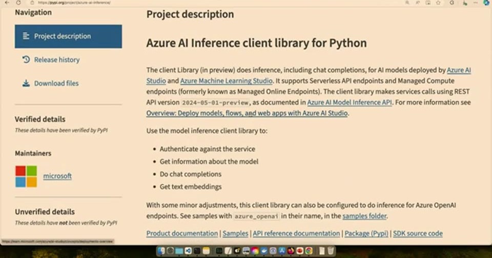Image resolution: width=492 pixels, height=258 pixels.
Task: Click the Microsoft logo maintainer avatar
Action: (x=26, y=176)
